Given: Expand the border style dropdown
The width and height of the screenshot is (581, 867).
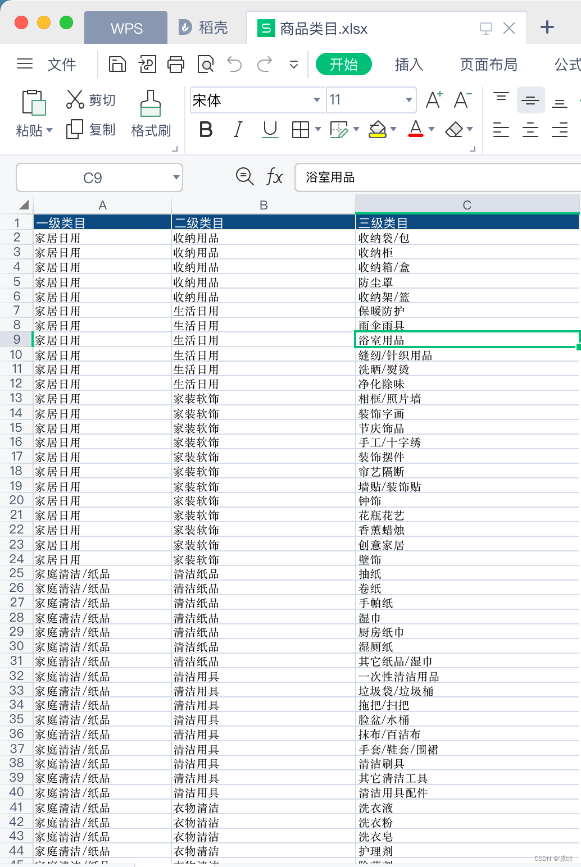Looking at the screenshot, I should [318, 130].
